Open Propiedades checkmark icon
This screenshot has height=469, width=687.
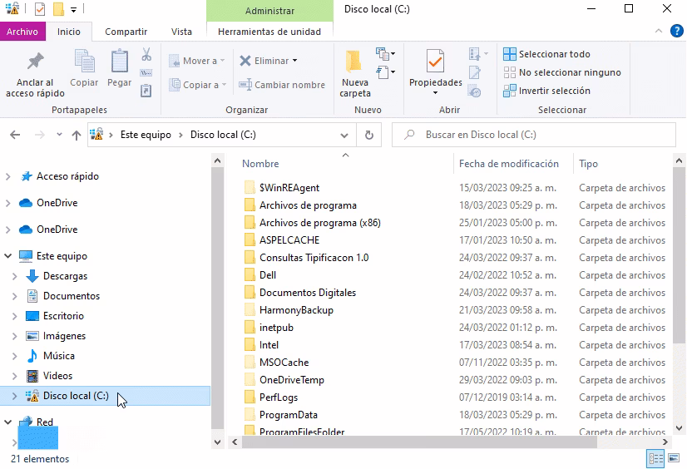point(436,62)
